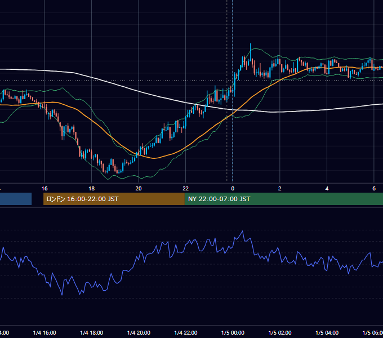Select the 2 hour label on the price chart axis
Screen dimensions: 383x338
point(280,189)
